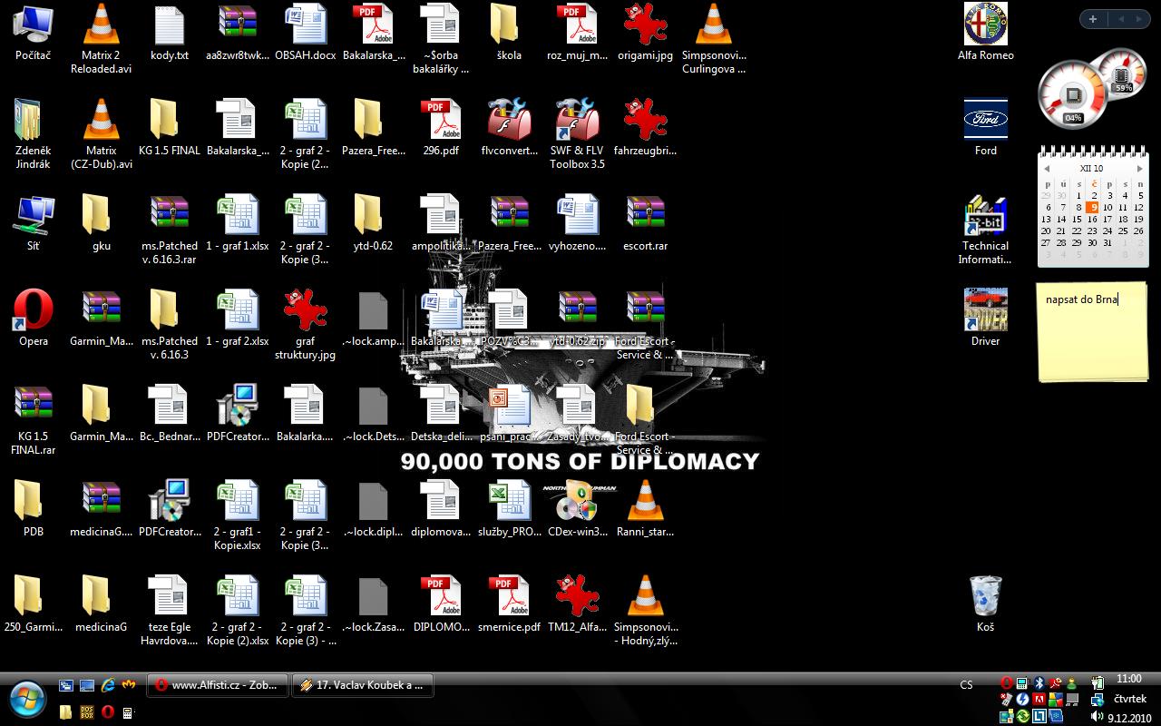Add a gadget with the sidebar plus button

[x=1093, y=19]
